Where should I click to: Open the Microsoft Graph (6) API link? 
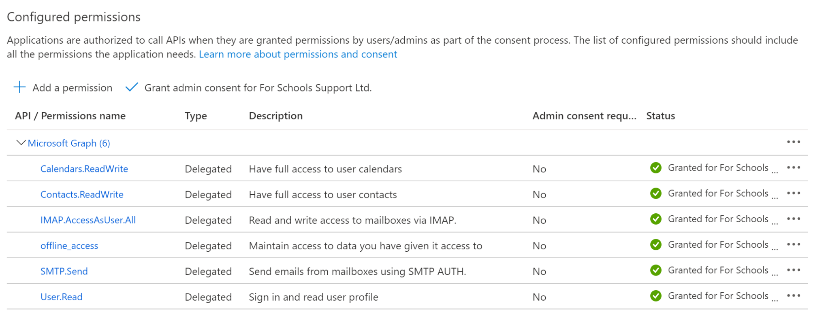(x=69, y=143)
